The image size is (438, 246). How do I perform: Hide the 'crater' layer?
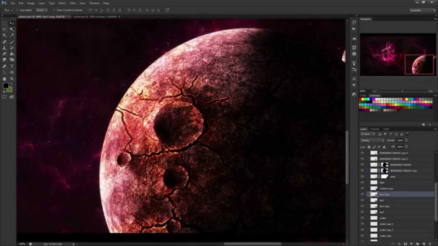[362, 218]
